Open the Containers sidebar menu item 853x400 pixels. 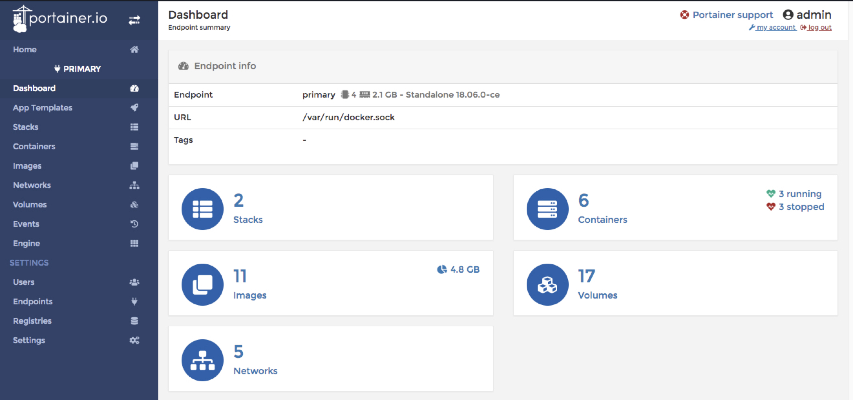coord(34,146)
